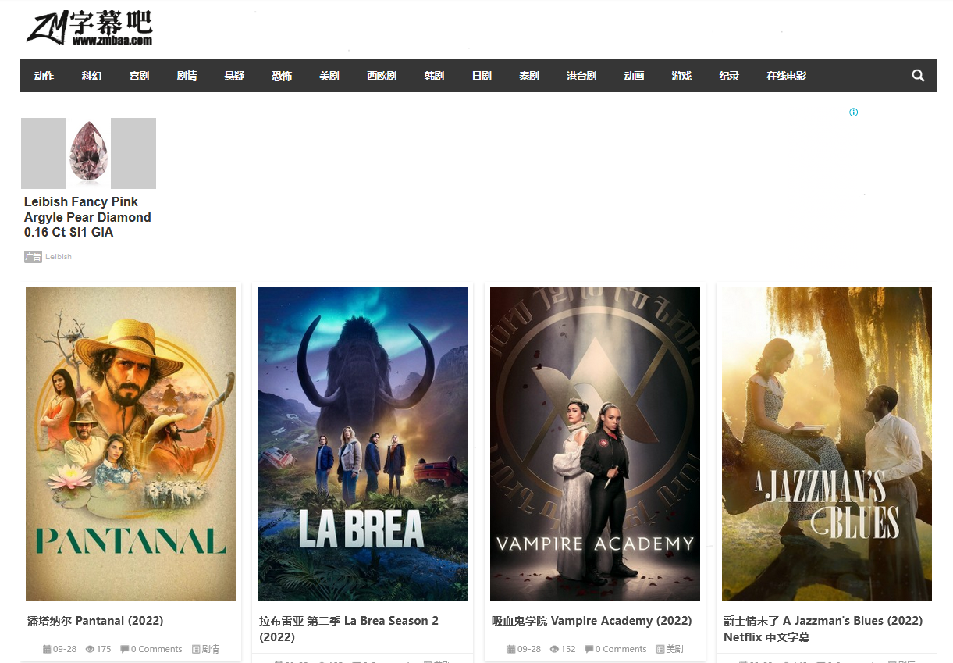The image size is (953, 663).
Task: Click the eye icon next to 175 views
Action: 90,649
